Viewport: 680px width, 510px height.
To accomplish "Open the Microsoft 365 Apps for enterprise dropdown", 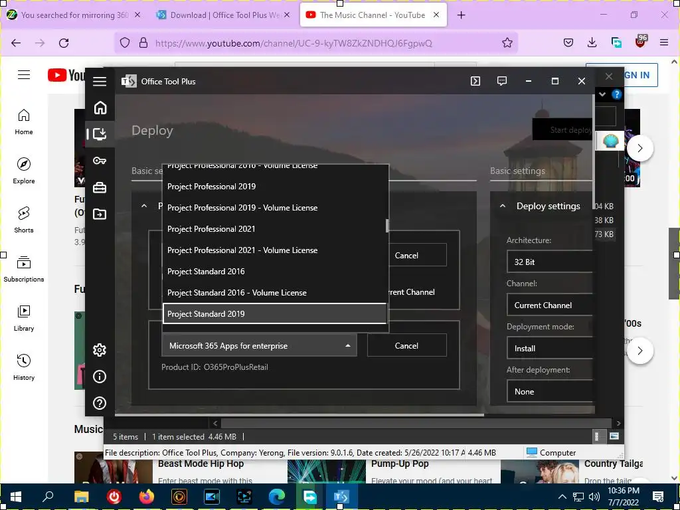I will pos(260,345).
